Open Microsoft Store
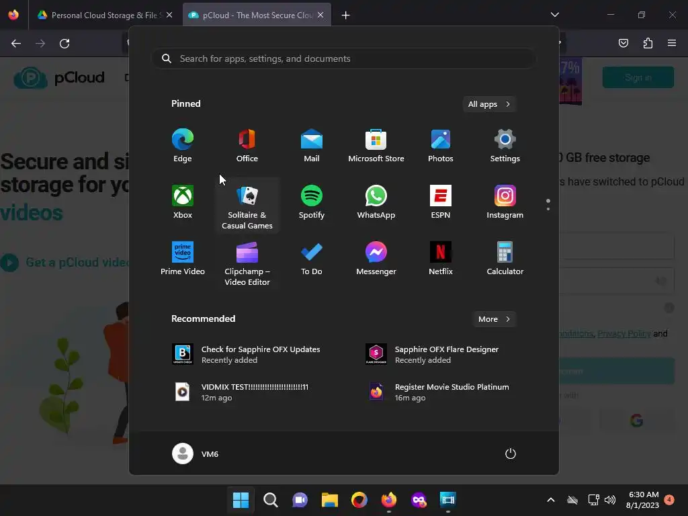This screenshot has height=516, width=688. (x=376, y=146)
